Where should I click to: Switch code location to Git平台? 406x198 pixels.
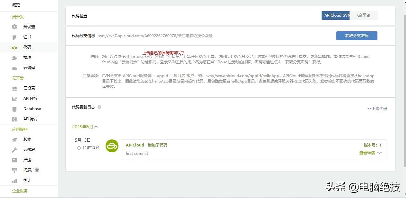click(364, 15)
